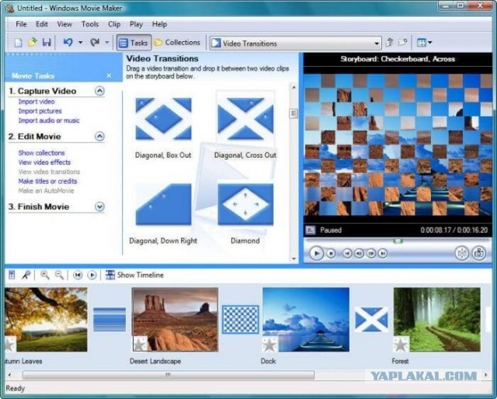Select the Diagonal, Cross Out transition
This screenshot has height=399, width=497.
point(245,119)
